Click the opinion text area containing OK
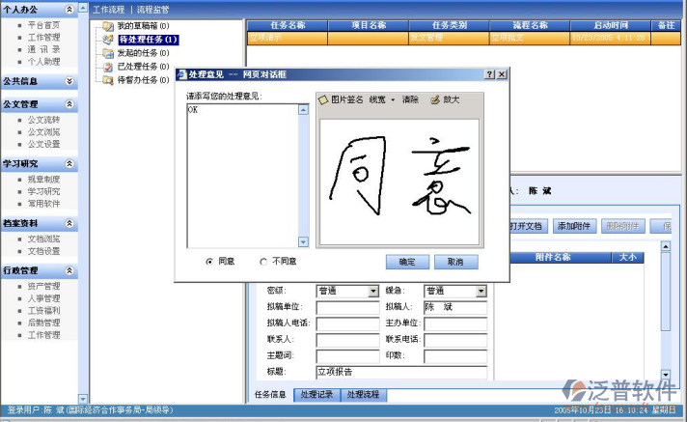The height and width of the screenshot is (422, 687). tap(243, 176)
